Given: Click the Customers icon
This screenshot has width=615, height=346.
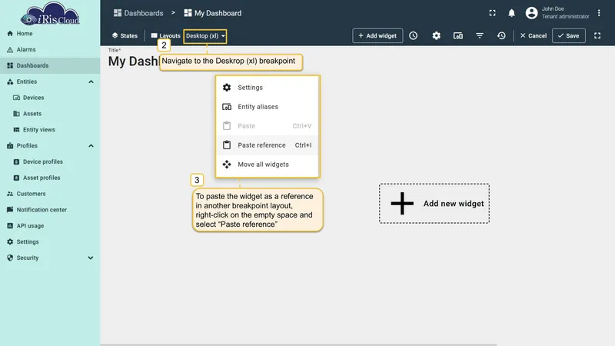Looking at the screenshot, I should coord(10,194).
